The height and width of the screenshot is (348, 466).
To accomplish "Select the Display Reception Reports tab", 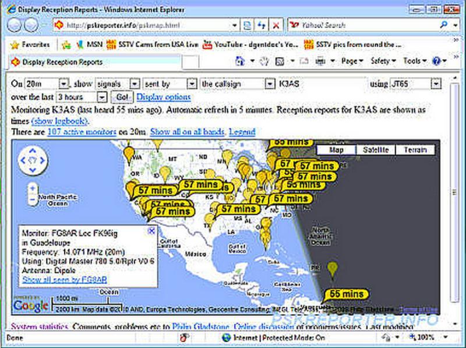I will [x=95, y=62].
